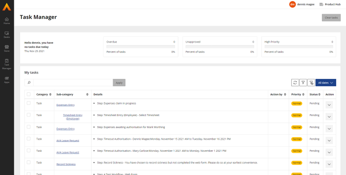Image resolution: width=346 pixels, height=175 pixels.
Task: Check the Record Sickness row
Action: 29,162
